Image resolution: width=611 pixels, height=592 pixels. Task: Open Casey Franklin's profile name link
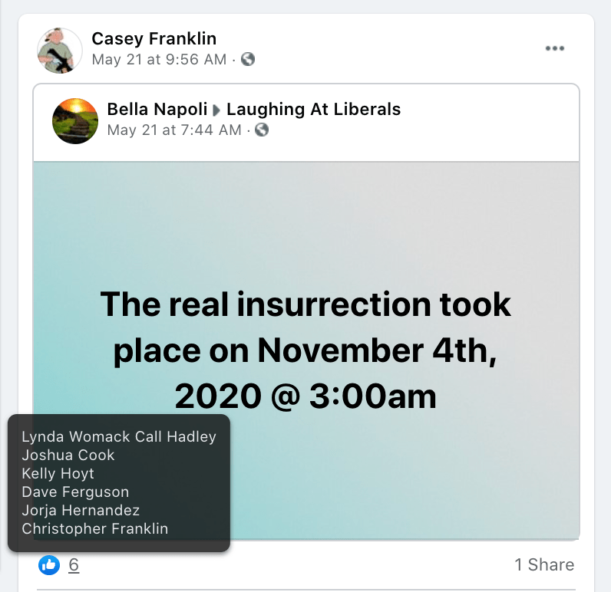tap(154, 38)
